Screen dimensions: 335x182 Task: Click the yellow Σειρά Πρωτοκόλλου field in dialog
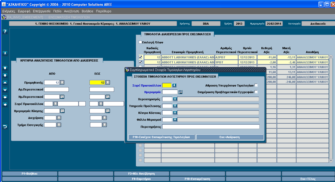coord(167,85)
